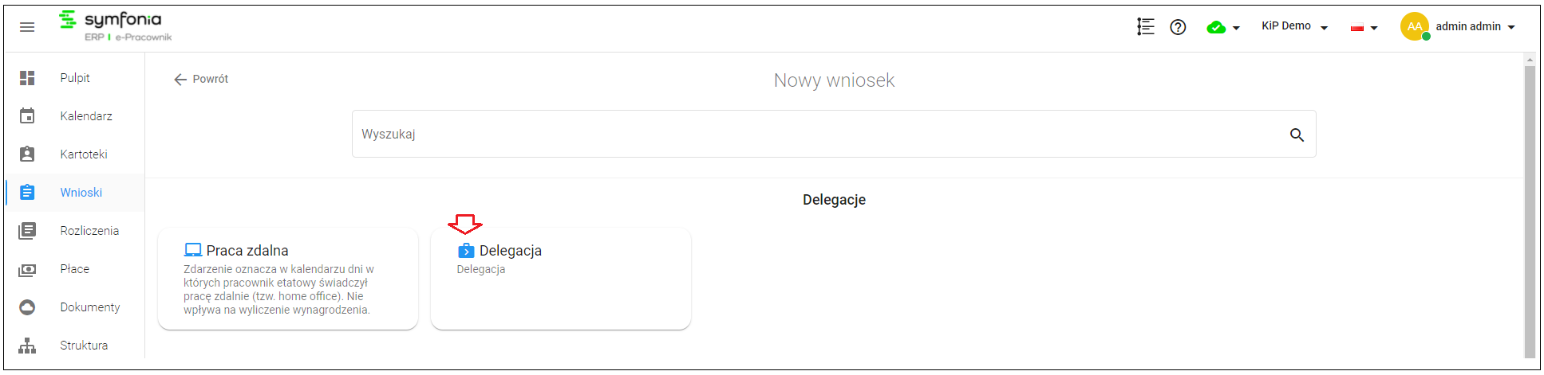Open the admin admin user menu
1544x375 pixels.
(1458, 26)
